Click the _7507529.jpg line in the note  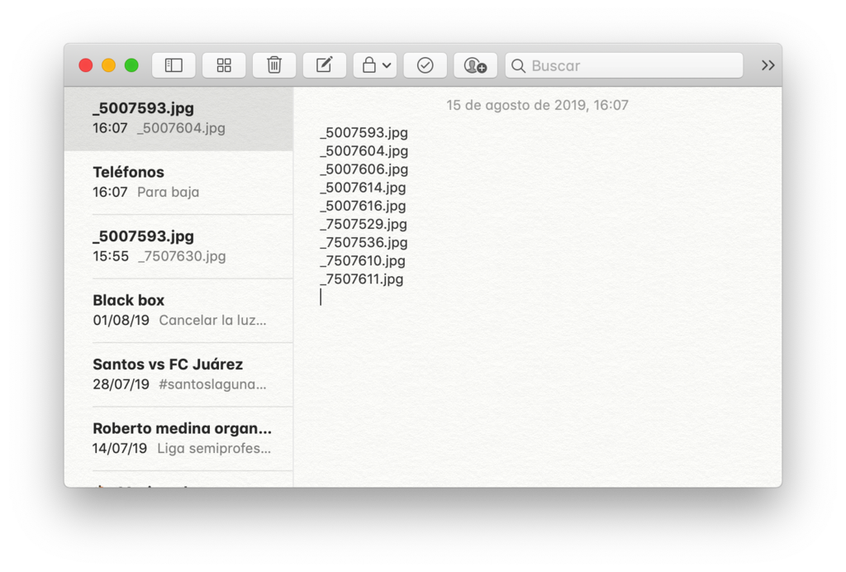pyautogui.click(x=364, y=224)
